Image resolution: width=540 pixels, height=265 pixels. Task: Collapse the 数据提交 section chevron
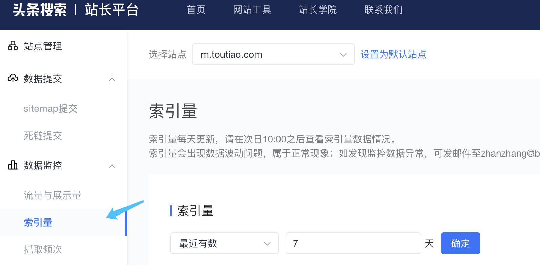click(112, 79)
